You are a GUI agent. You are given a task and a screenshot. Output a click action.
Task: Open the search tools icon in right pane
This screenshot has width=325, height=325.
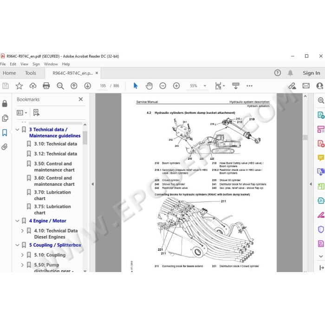(x=321, y=100)
